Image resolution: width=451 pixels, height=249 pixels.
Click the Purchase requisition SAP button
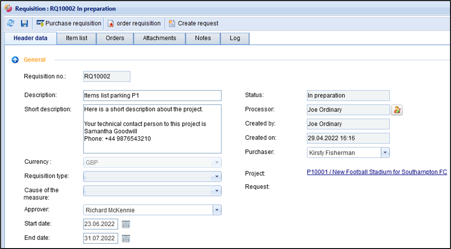tap(69, 23)
